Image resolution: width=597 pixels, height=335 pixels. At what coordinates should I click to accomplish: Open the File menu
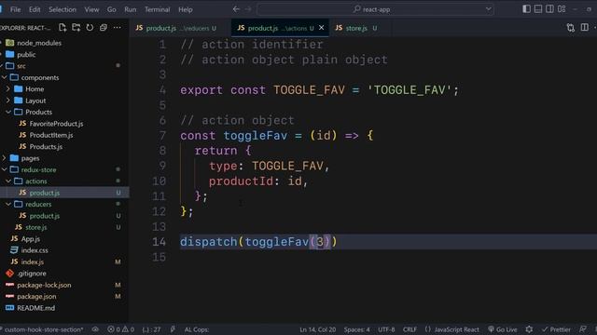[16, 9]
